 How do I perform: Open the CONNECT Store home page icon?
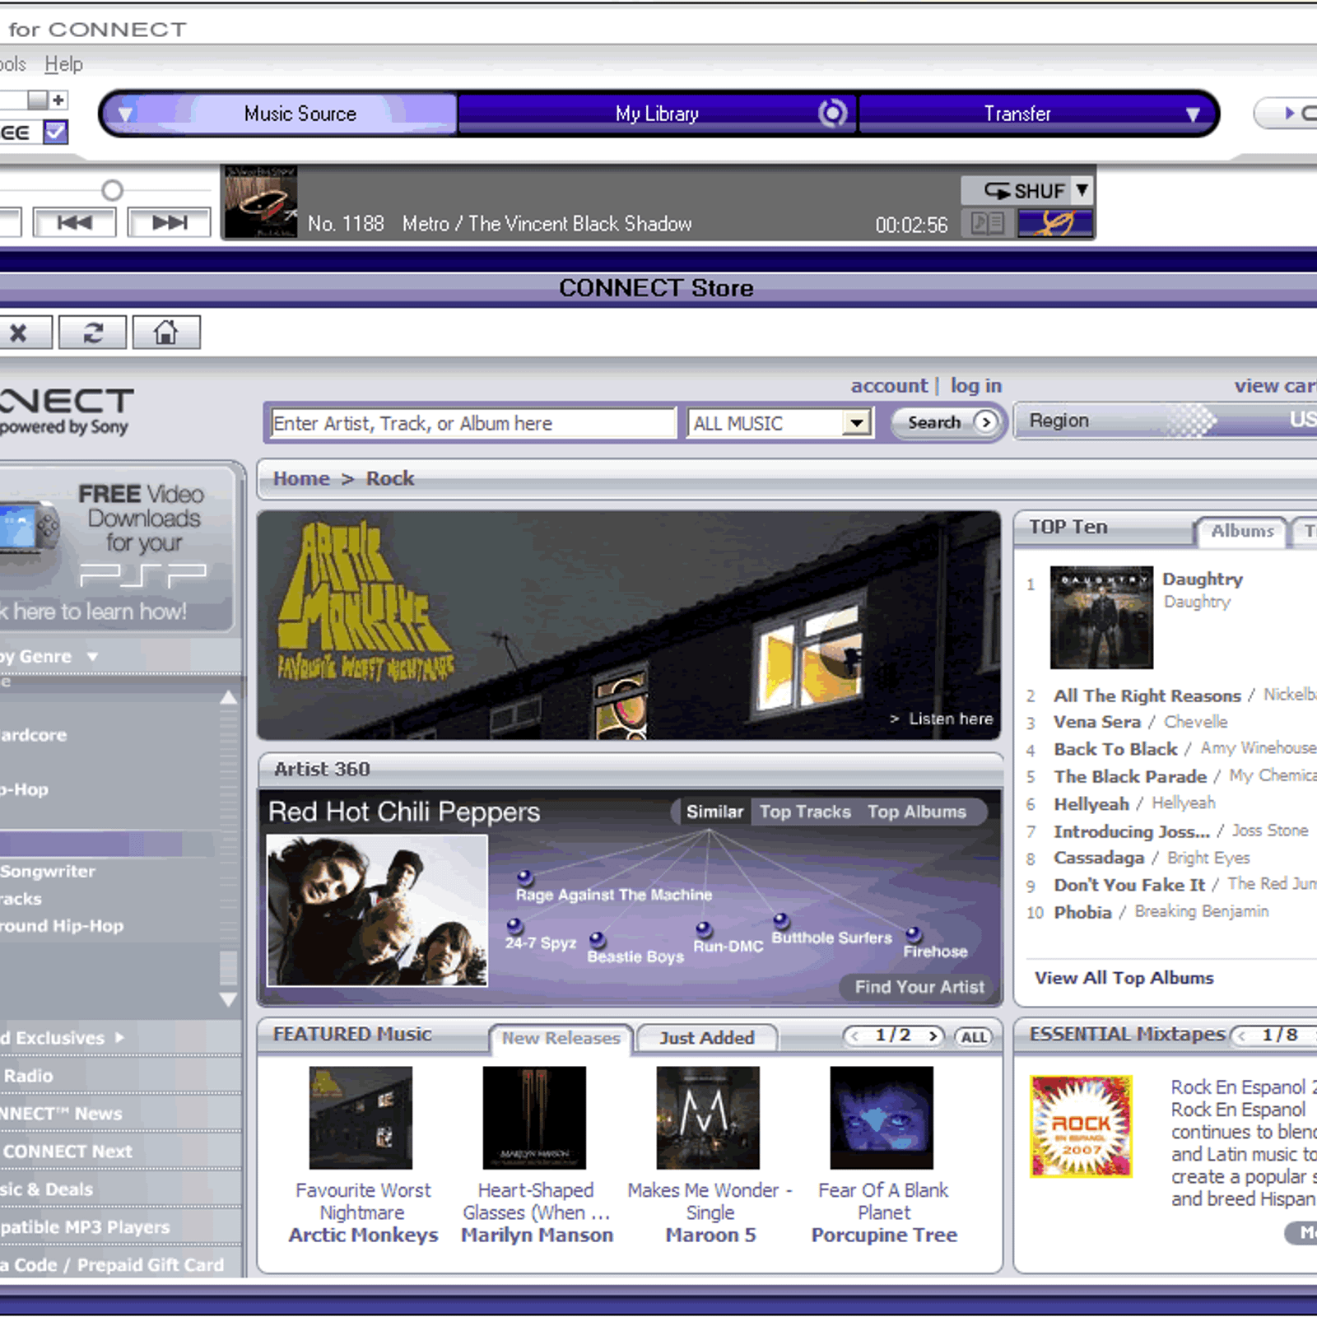[x=167, y=332]
